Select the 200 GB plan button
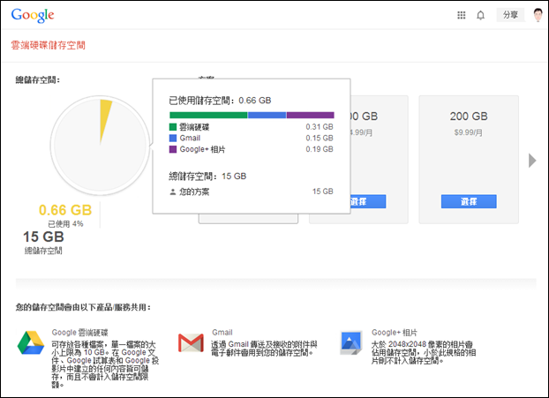Image resolution: width=549 pixels, height=398 pixels. pos(469,201)
